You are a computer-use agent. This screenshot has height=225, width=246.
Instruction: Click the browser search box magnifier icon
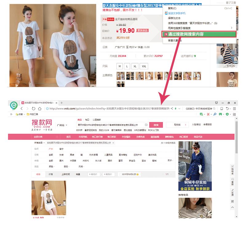214,109
